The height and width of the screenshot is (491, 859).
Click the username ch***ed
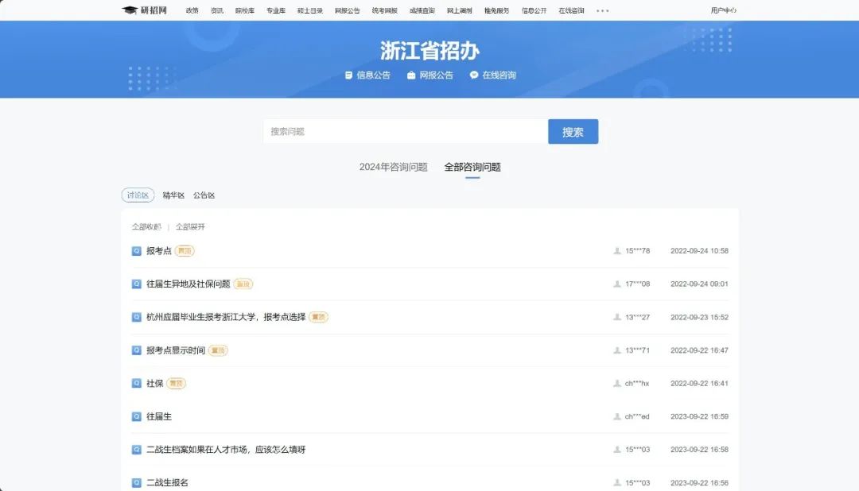click(637, 416)
